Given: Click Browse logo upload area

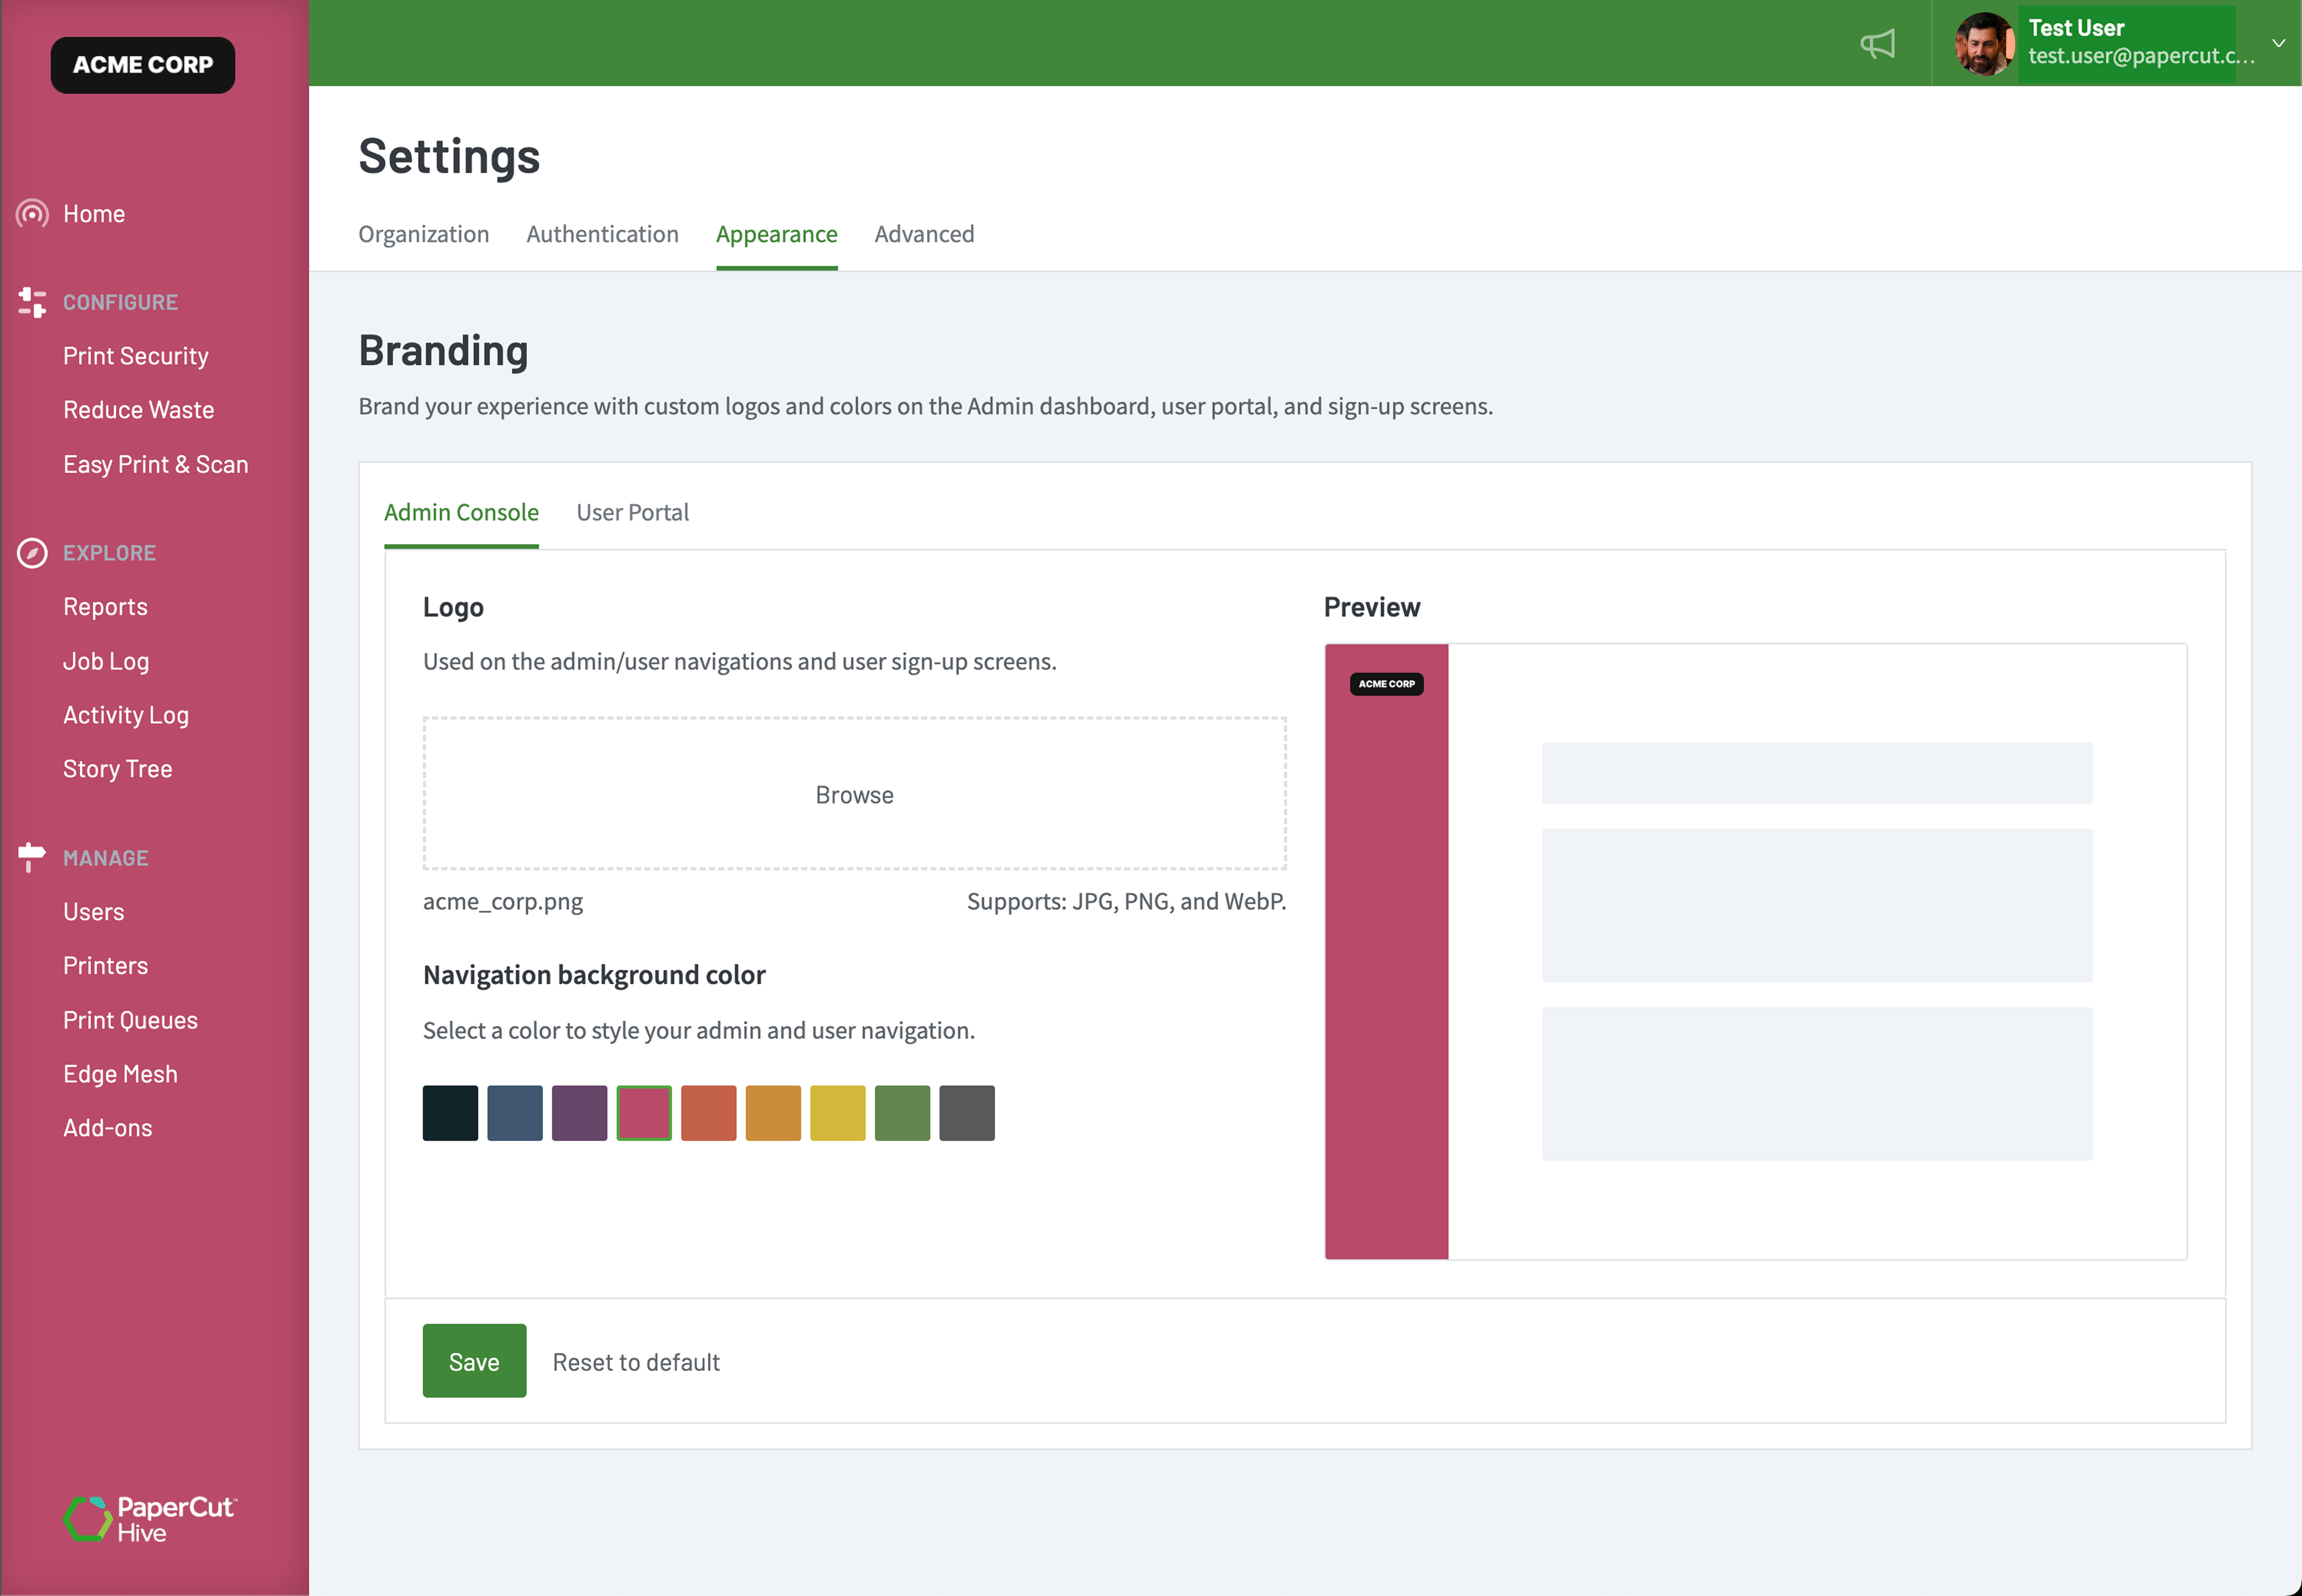Looking at the screenshot, I should tap(854, 794).
